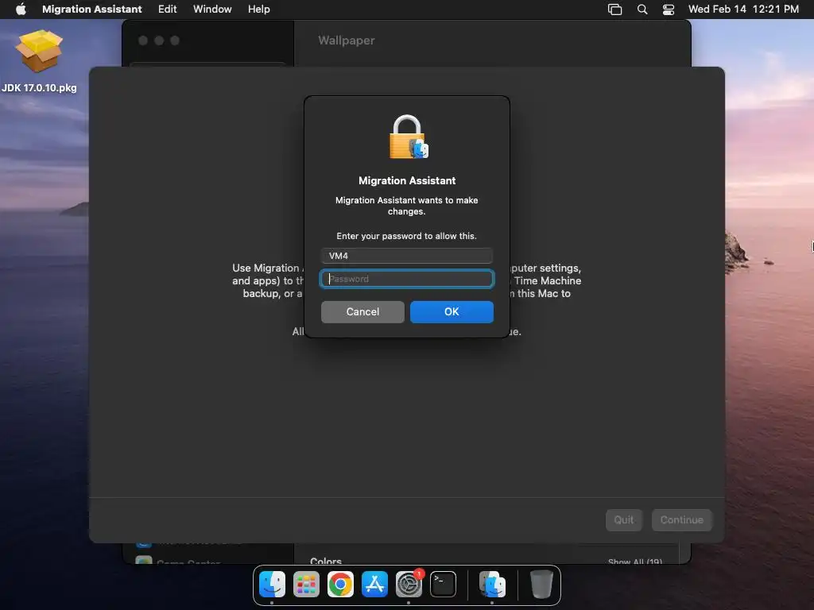The image size is (814, 610).
Task: Click 'Enter your password to allow this.' text
Action: [406, 236]
